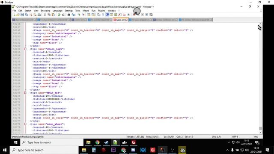Open Discord from the outer taskbar
Screen dimensions: 274x154
click(133, 150)
